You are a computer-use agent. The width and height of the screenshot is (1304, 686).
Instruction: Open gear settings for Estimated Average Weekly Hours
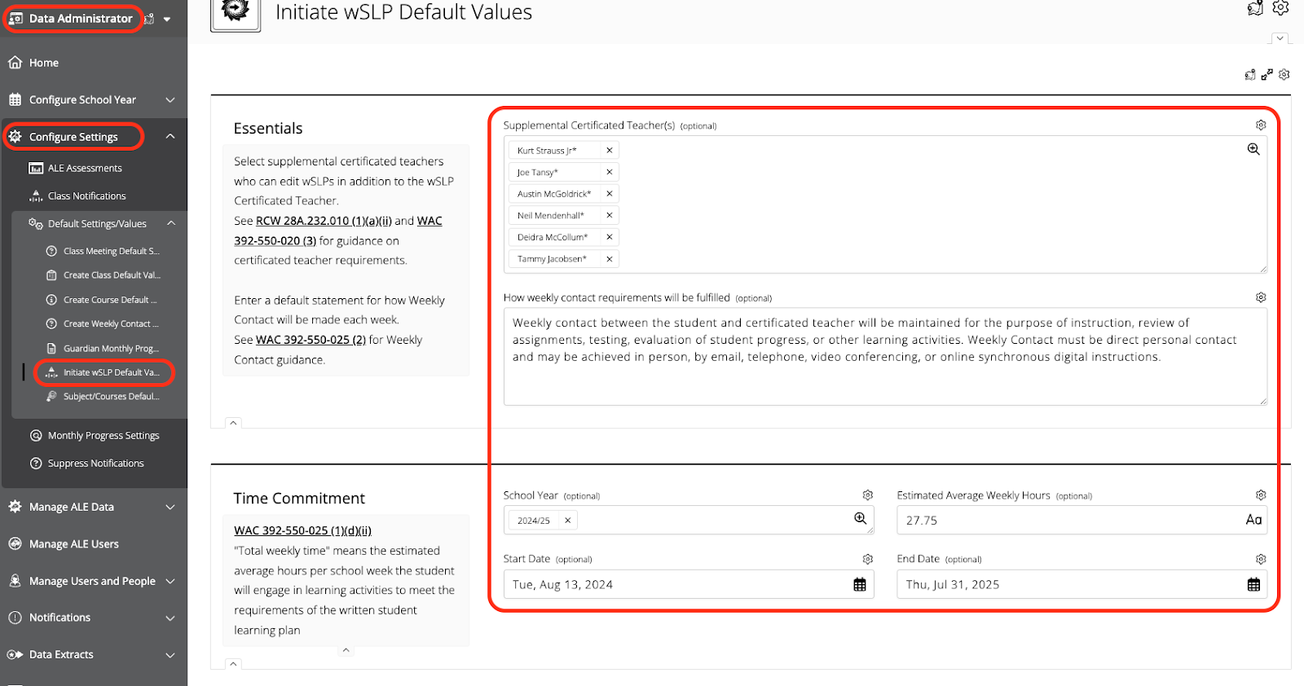click(1261, 495)
